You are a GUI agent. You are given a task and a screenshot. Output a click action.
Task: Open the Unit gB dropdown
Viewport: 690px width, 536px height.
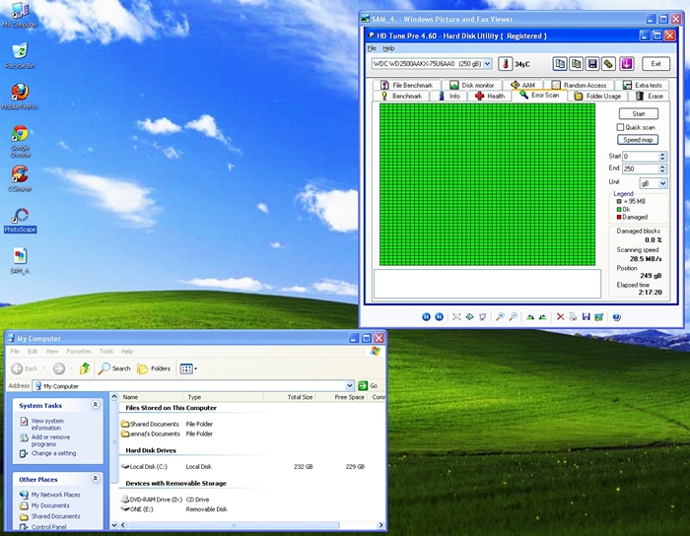coord(662,183)
